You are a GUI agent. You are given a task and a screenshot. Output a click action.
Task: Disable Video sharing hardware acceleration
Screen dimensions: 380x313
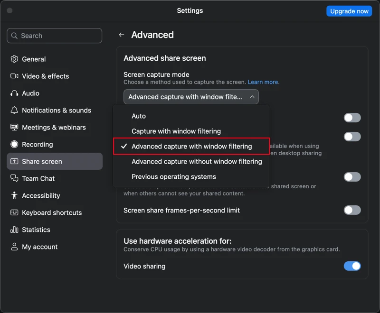[352, 266]
